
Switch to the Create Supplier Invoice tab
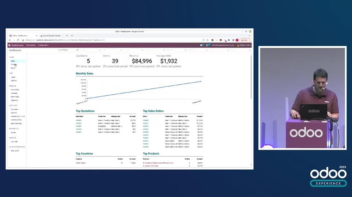(x=52, y=35)
